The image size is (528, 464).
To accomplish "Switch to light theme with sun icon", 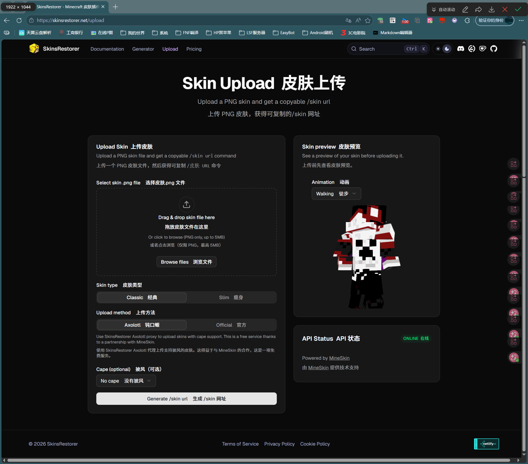I will [x=438, y=49].
